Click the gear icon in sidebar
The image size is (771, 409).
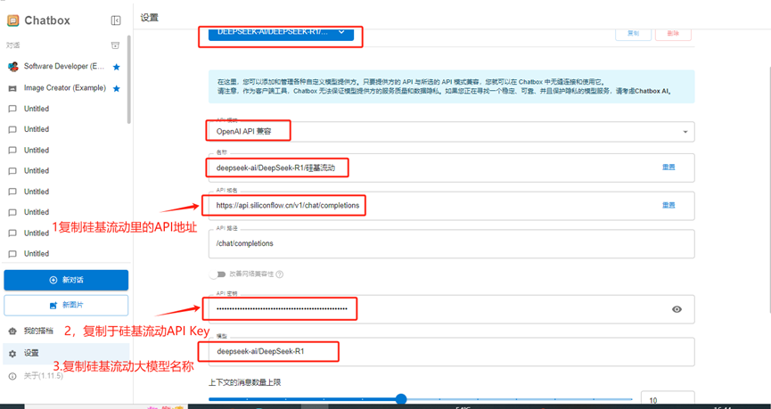pyautogui.click(x=12, y=354)
